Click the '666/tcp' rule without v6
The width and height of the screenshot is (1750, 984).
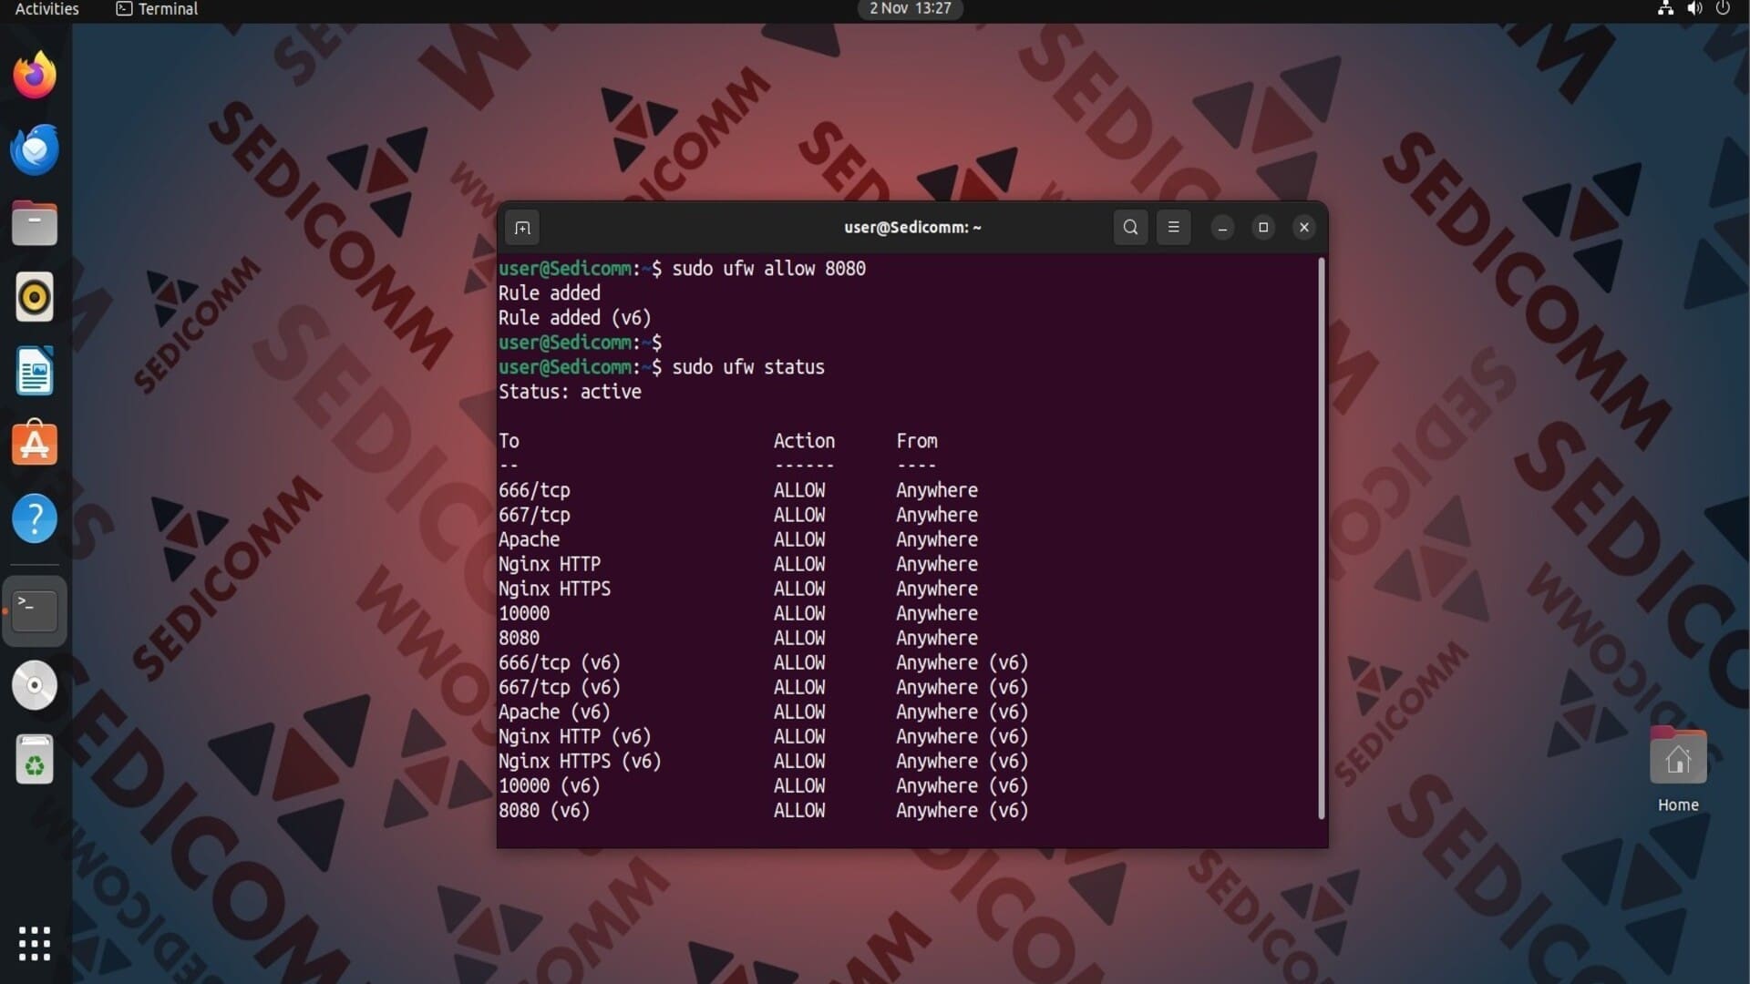pyautogui.click(x=534, y=490)
